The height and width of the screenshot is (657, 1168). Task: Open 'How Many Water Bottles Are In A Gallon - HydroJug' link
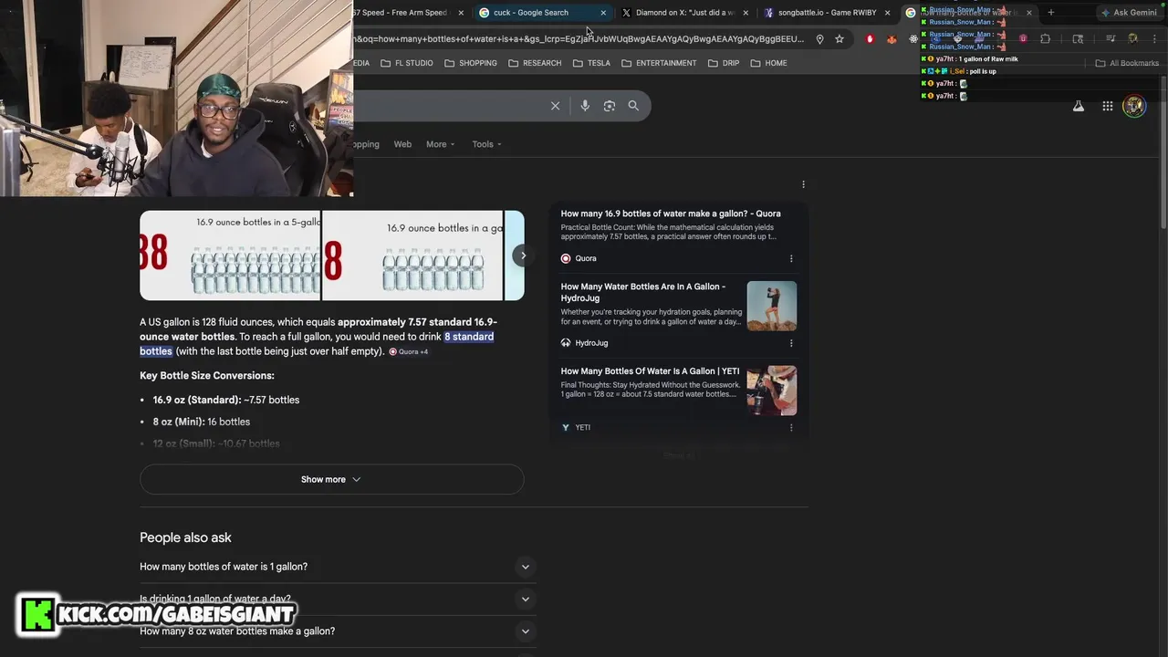click(x=643, y=292)
